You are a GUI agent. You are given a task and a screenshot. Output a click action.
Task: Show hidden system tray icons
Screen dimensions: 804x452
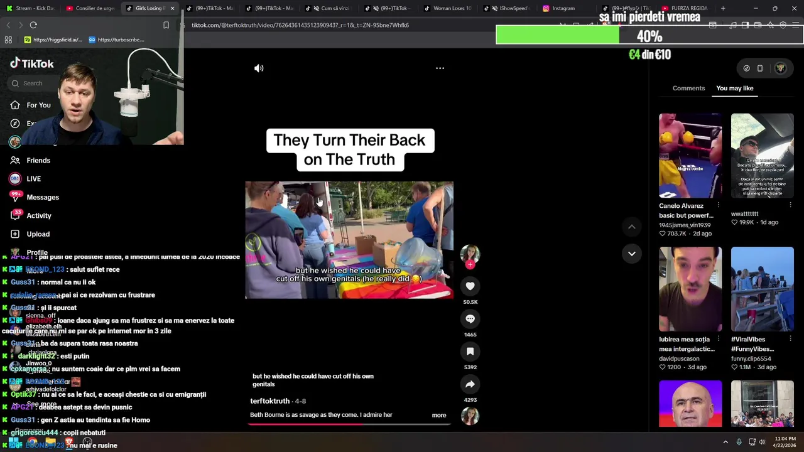725,442
